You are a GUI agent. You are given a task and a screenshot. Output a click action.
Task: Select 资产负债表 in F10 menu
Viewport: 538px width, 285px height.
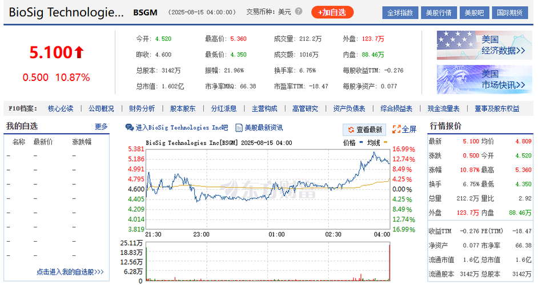click(349, 109)
